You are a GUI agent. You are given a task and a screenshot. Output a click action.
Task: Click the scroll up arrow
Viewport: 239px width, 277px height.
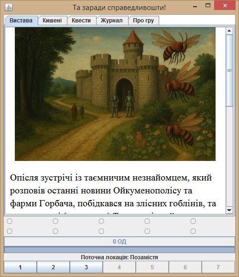click(x=229, y=31)
